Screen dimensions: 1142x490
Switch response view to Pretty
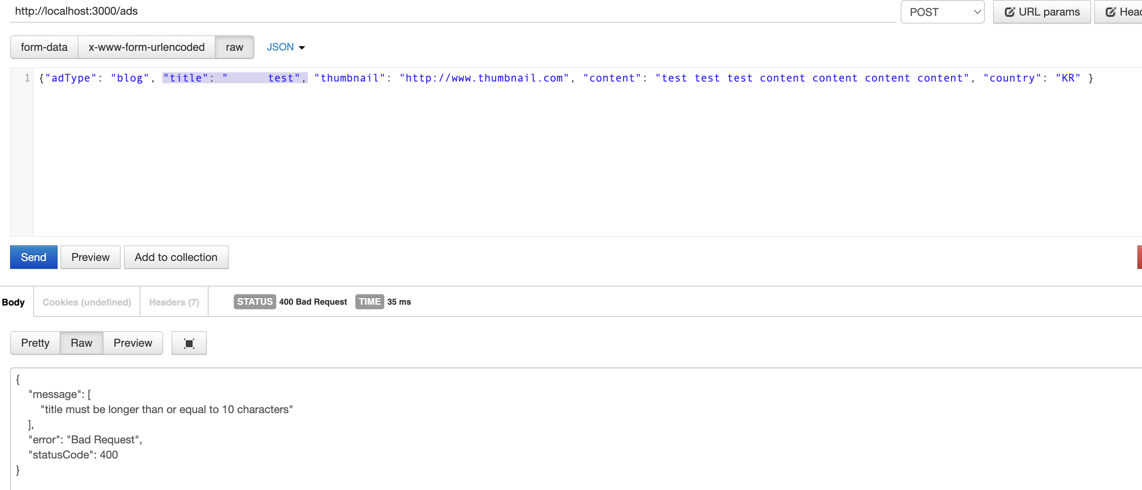35,343
